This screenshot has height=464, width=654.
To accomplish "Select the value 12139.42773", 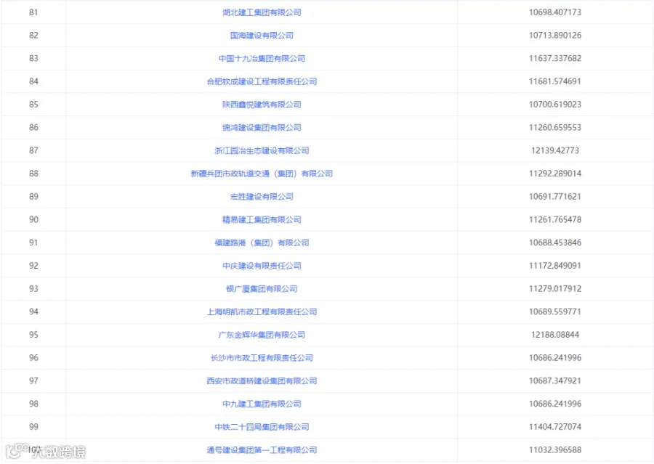I will (554, 150).
